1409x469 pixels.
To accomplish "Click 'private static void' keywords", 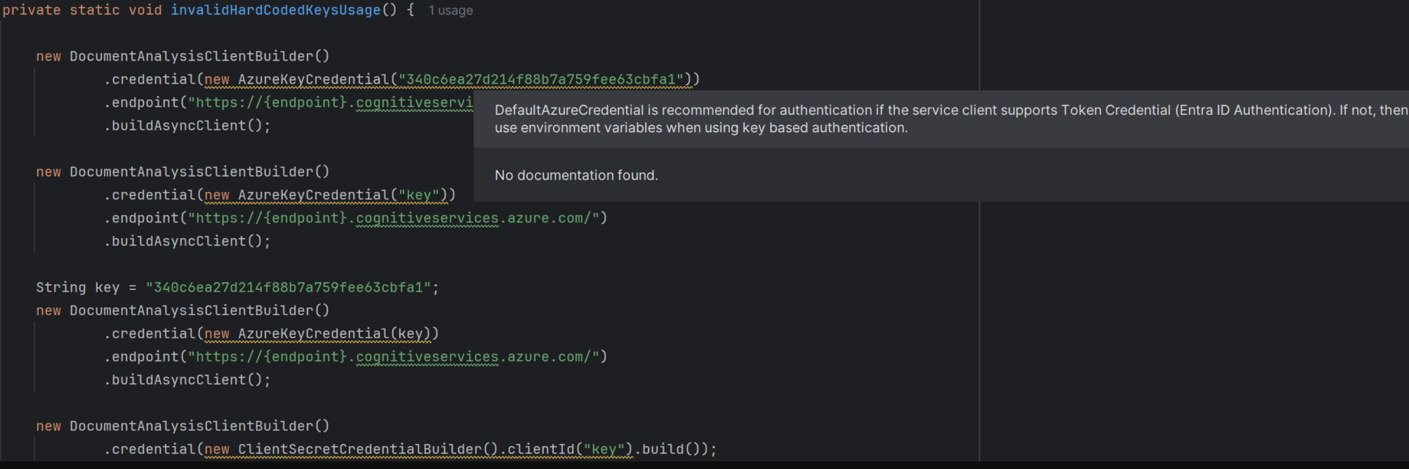I will (x=82, y=10).
